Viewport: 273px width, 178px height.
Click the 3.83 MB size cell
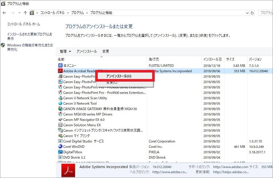tap(239, 66)
